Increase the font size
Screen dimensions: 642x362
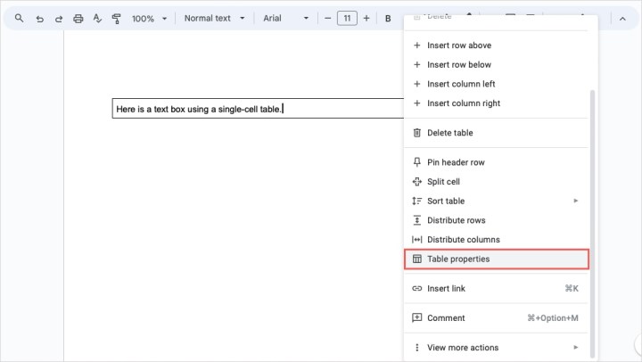coord(366,18)
